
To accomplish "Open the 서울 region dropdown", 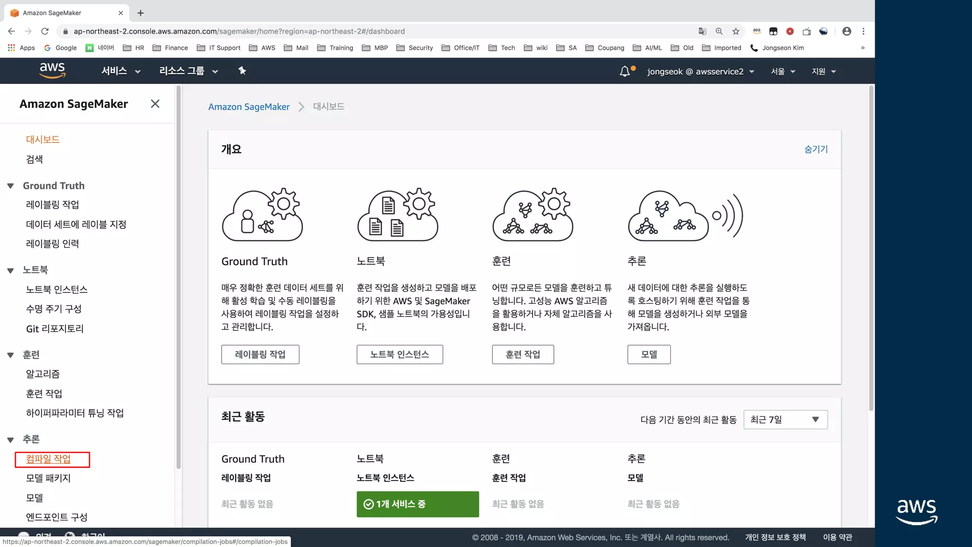I will [783, 71].
